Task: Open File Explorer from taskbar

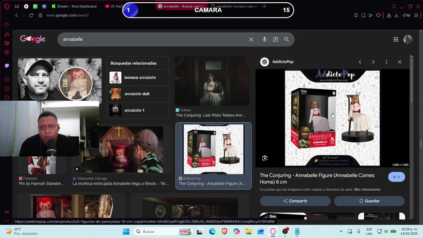Action: click(249, 232)
